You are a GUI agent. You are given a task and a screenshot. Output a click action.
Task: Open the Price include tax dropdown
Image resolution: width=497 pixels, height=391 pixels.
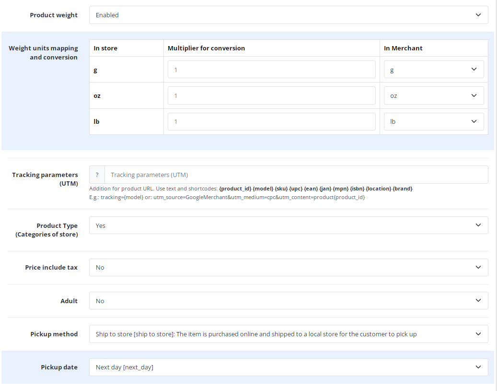[289, 268]
